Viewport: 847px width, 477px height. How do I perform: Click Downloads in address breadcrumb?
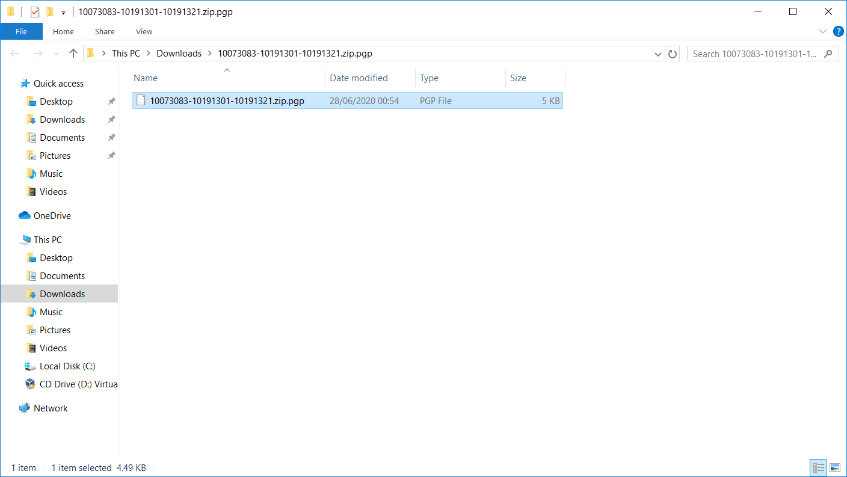click(179, 54)
